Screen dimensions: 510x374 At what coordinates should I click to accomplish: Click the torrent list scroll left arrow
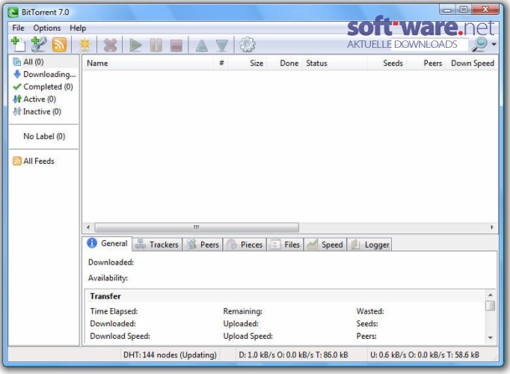coord(88,227)
